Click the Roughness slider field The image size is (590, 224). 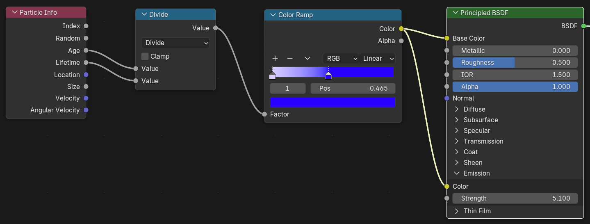(515, 63)
